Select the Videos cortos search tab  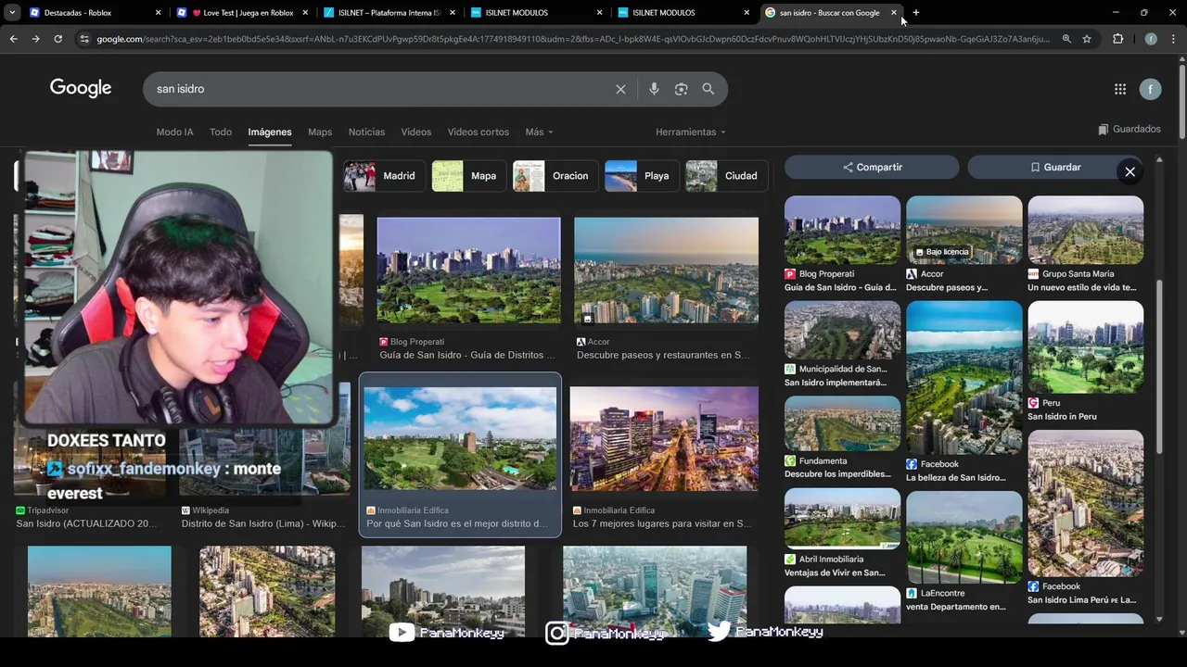pyautogui.click(x=479, y=132)
